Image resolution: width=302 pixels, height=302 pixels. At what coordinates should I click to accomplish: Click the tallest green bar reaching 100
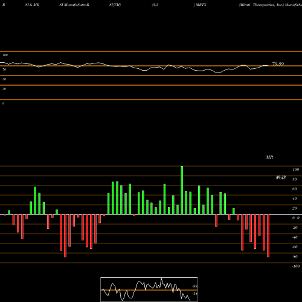pyautogui.click(x=182, y=190)
